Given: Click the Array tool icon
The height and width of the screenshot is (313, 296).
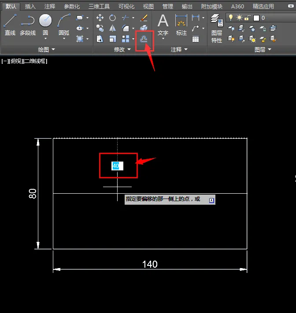Looking at the screenshot, I should point(126,39).
